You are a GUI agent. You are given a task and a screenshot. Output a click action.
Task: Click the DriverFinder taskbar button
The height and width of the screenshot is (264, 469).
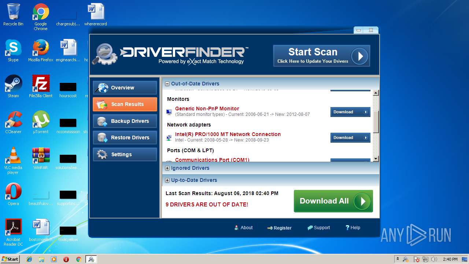click(x=91, y=259)
